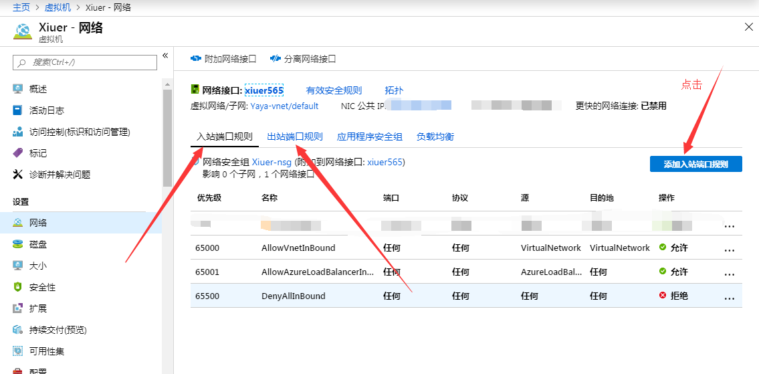Screen dimensions: 759x374
Task: Click the 附加网络接口 attach icon
Action: click(196, 59)
